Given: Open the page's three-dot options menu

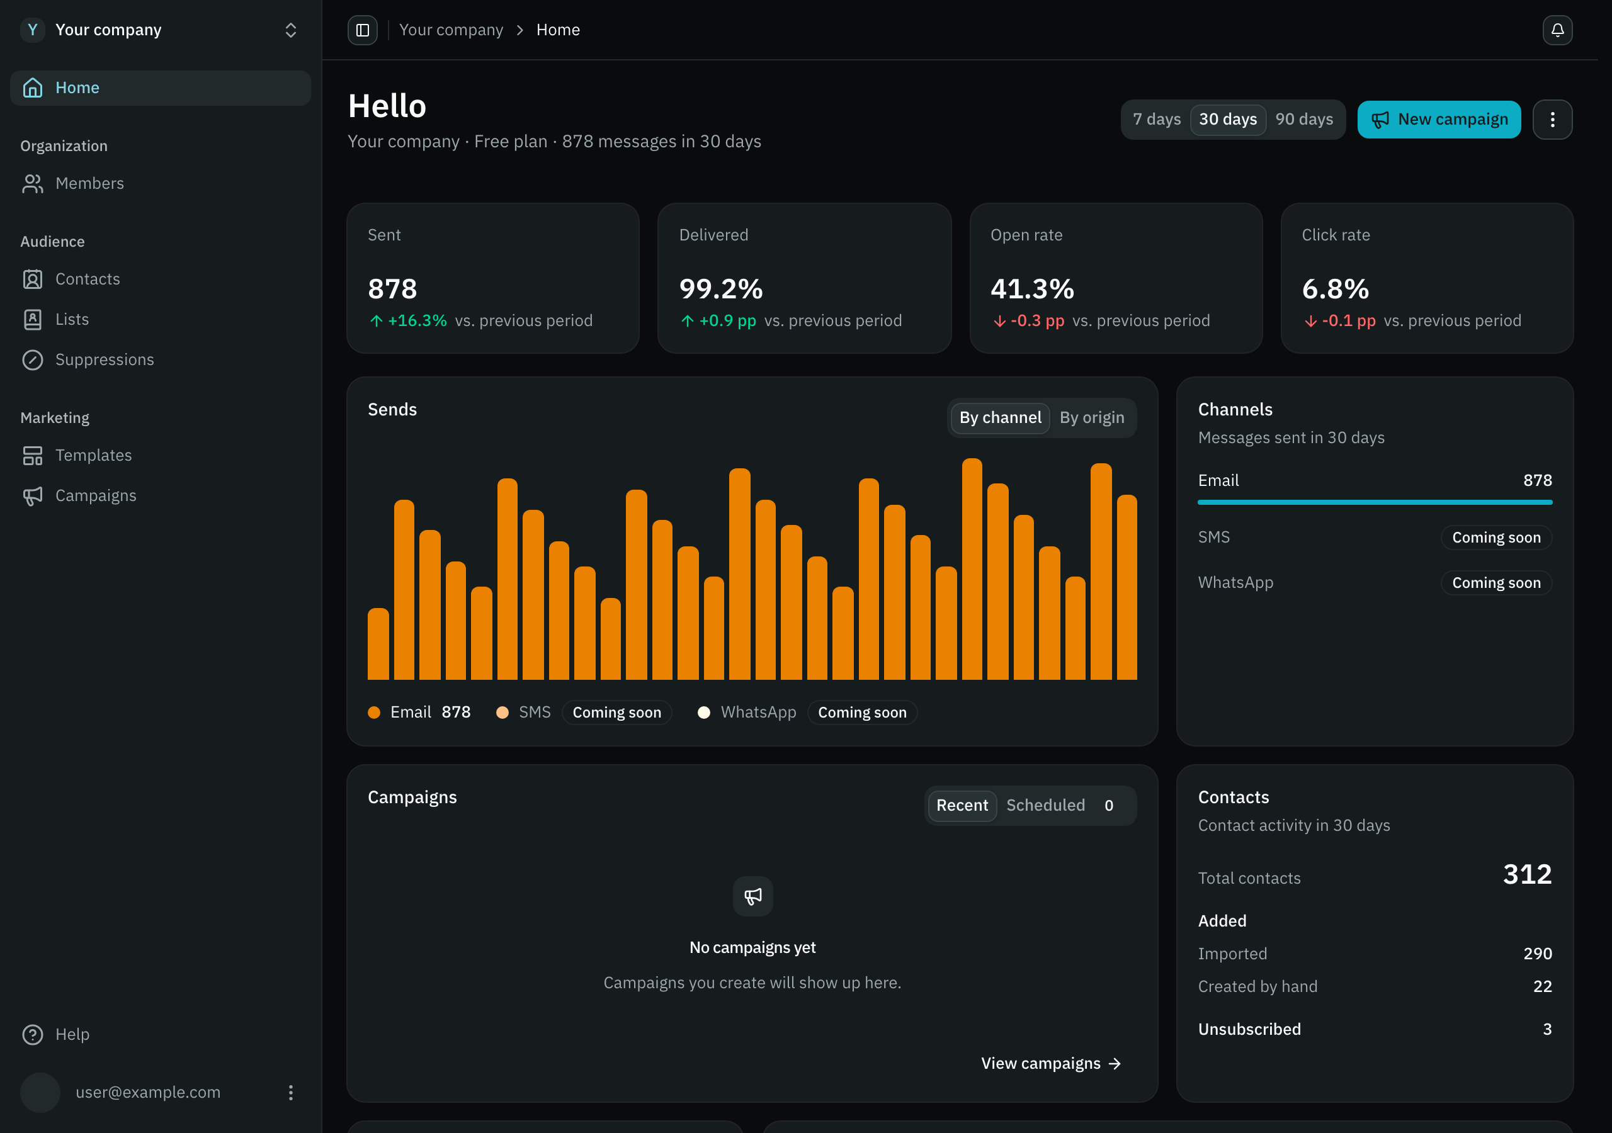Looking at the screenshot, I should [1552, 120].
